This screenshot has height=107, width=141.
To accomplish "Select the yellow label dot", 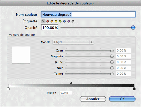I will (56, 21).
